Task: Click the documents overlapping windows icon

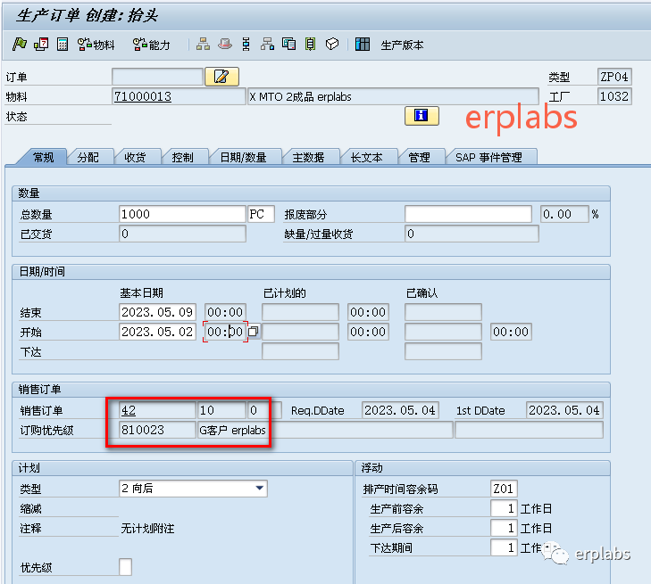Action: coord(288,44)
